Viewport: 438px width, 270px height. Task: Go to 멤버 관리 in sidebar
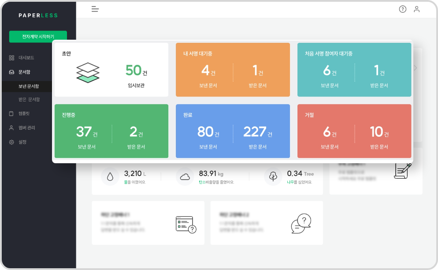tap(27, 128)
